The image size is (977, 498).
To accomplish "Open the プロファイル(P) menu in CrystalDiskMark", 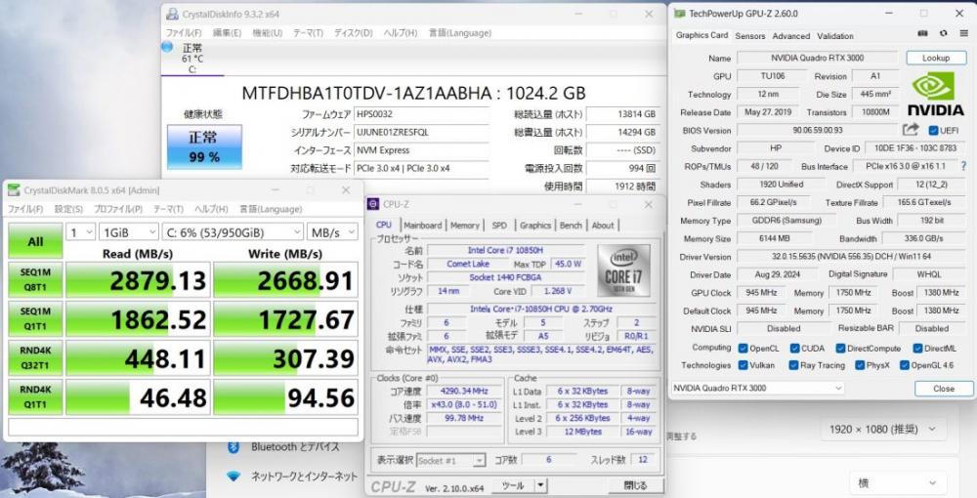I will [118, 209].
